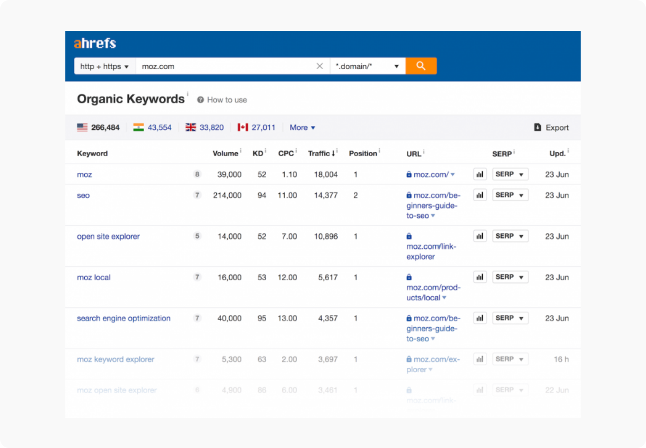
Task: Select the India flag 43,554 country tab
Action: coord(152,127)
